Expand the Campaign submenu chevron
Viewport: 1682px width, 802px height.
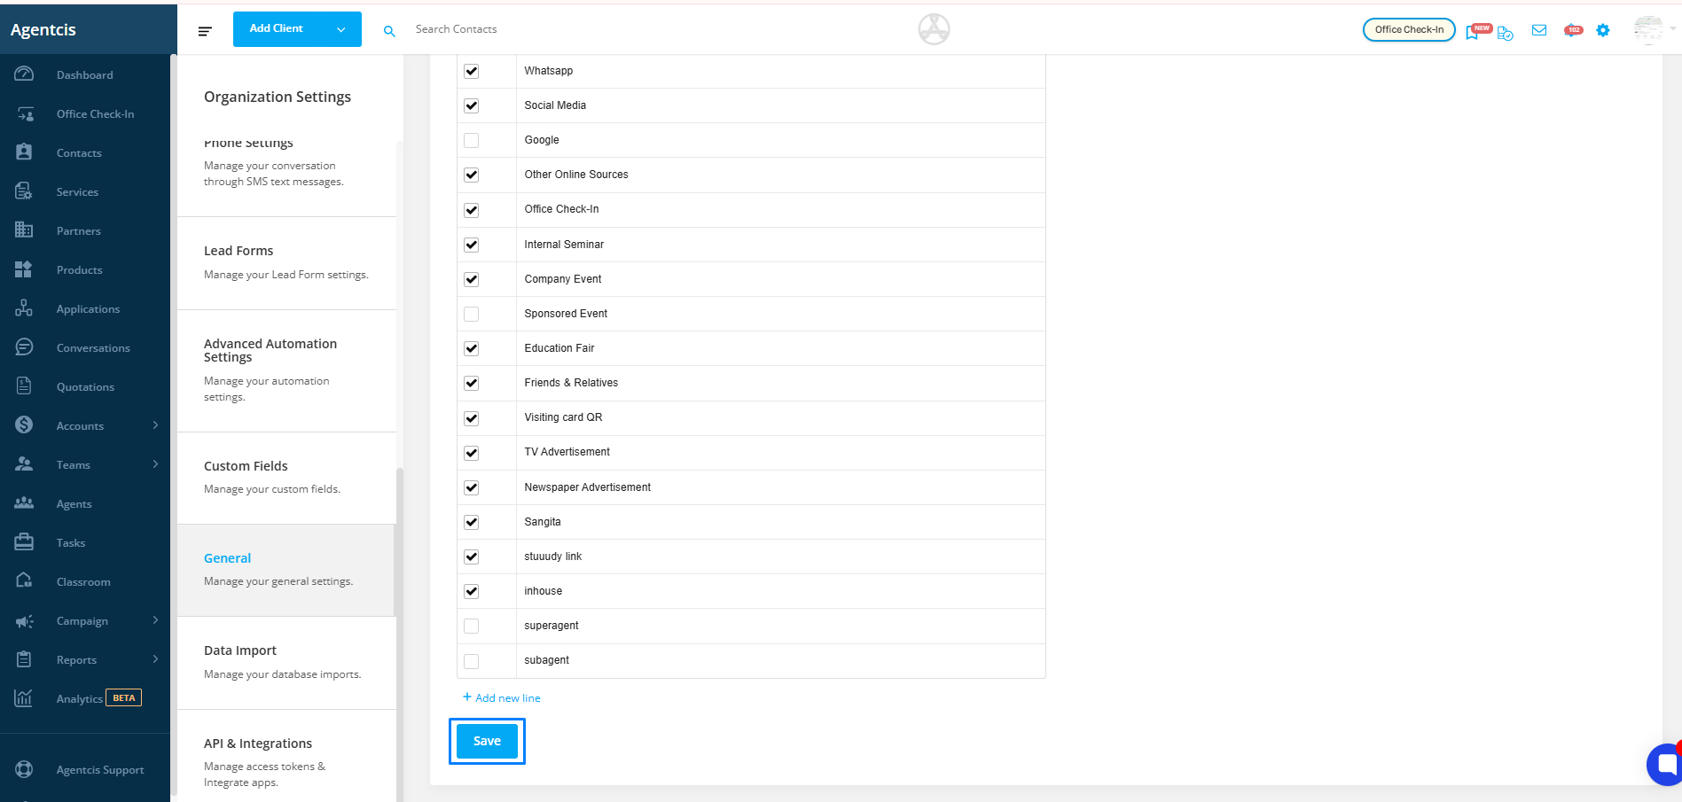pos(155,620)
